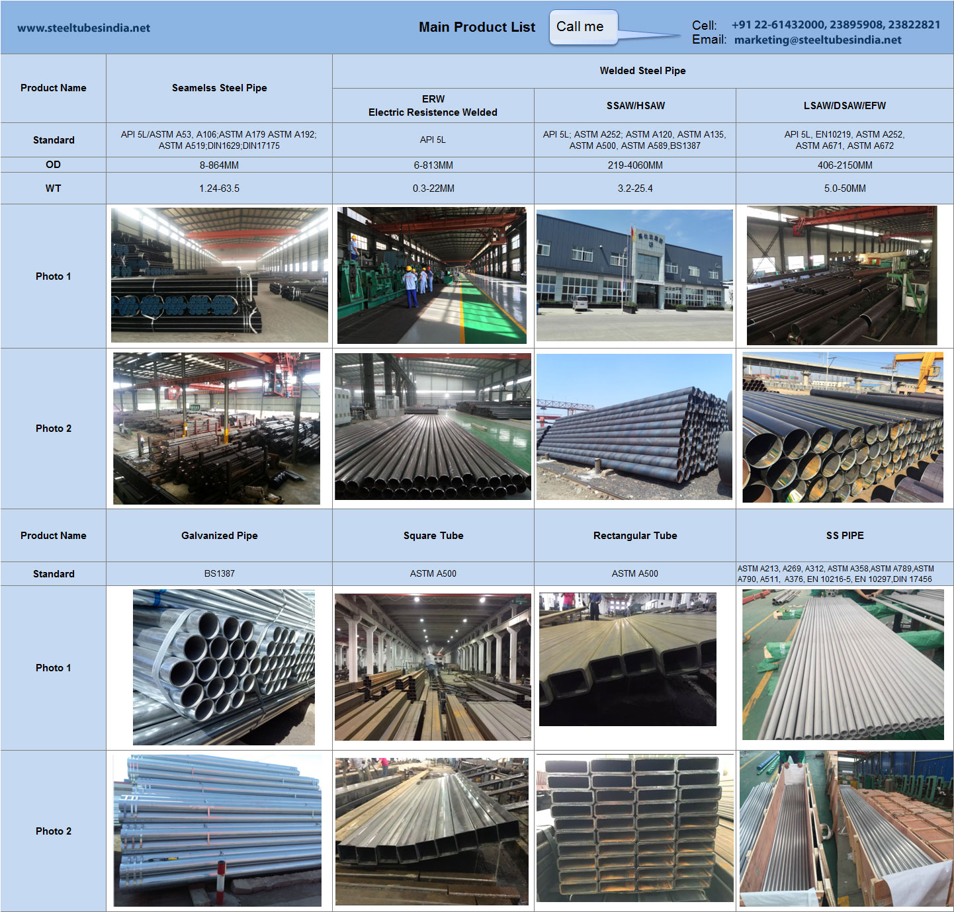This screenshot has width=954, height=912.
Task: Open square tube warehouse Photo 1
Action: [x=433, y=667]
